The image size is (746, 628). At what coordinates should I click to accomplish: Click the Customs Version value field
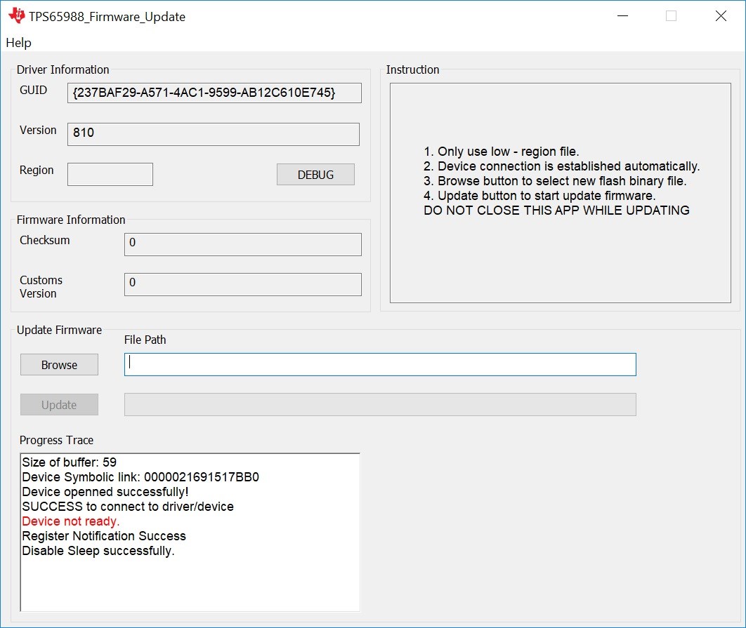tap(242, 284)
